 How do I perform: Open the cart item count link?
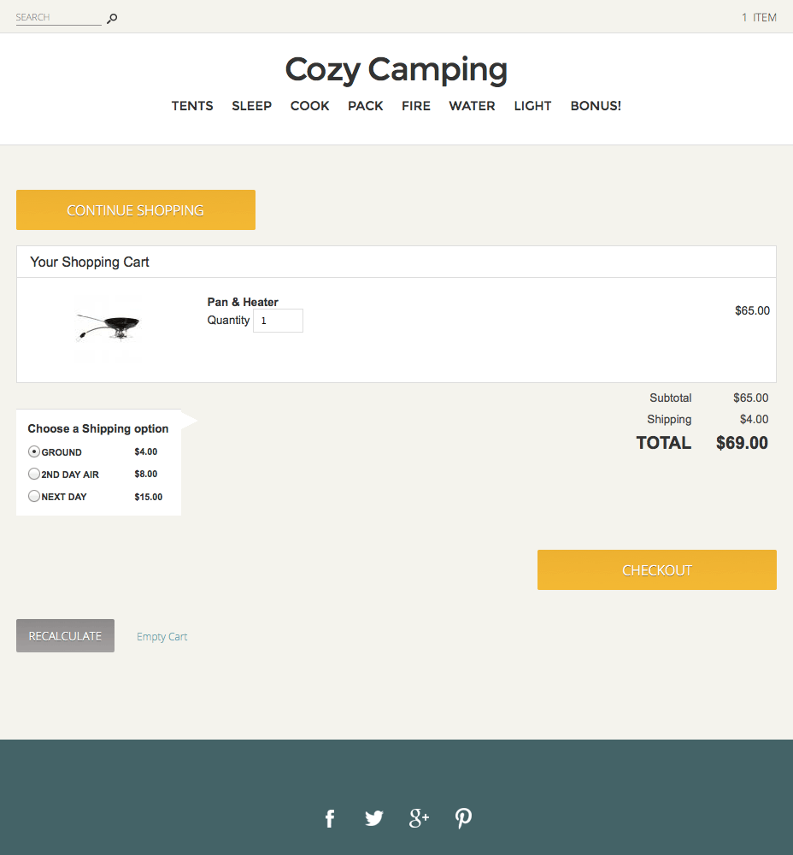click(x=759, y=17)
